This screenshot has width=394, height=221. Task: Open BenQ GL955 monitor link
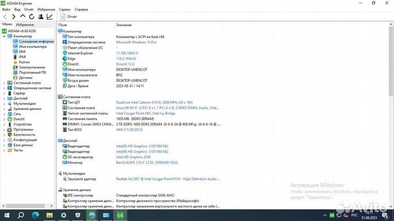click(147, 162)
